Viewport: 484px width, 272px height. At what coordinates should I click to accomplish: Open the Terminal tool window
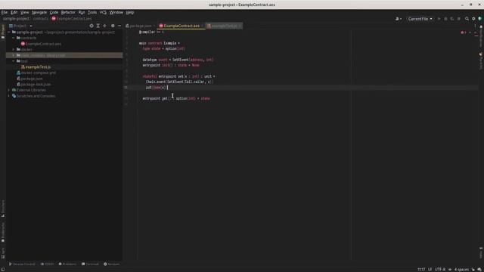pos(90,264)
